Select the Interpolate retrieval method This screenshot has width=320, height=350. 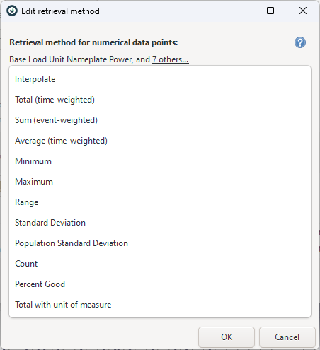(160, 79)
